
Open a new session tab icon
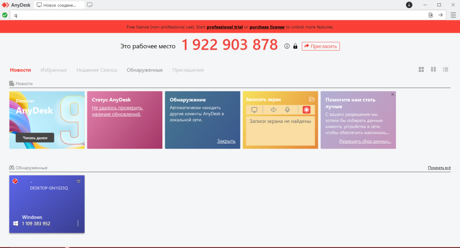(x=90, y=5)
